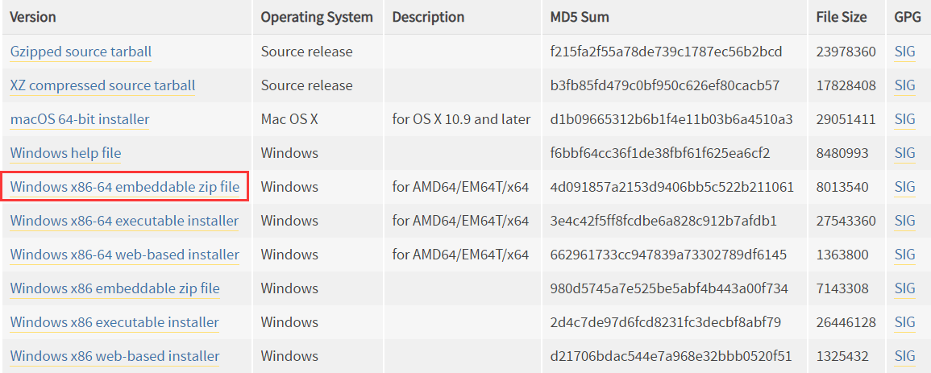Open the Windows help file link
This screenshot has width=931, height=373.
point(65,153)
